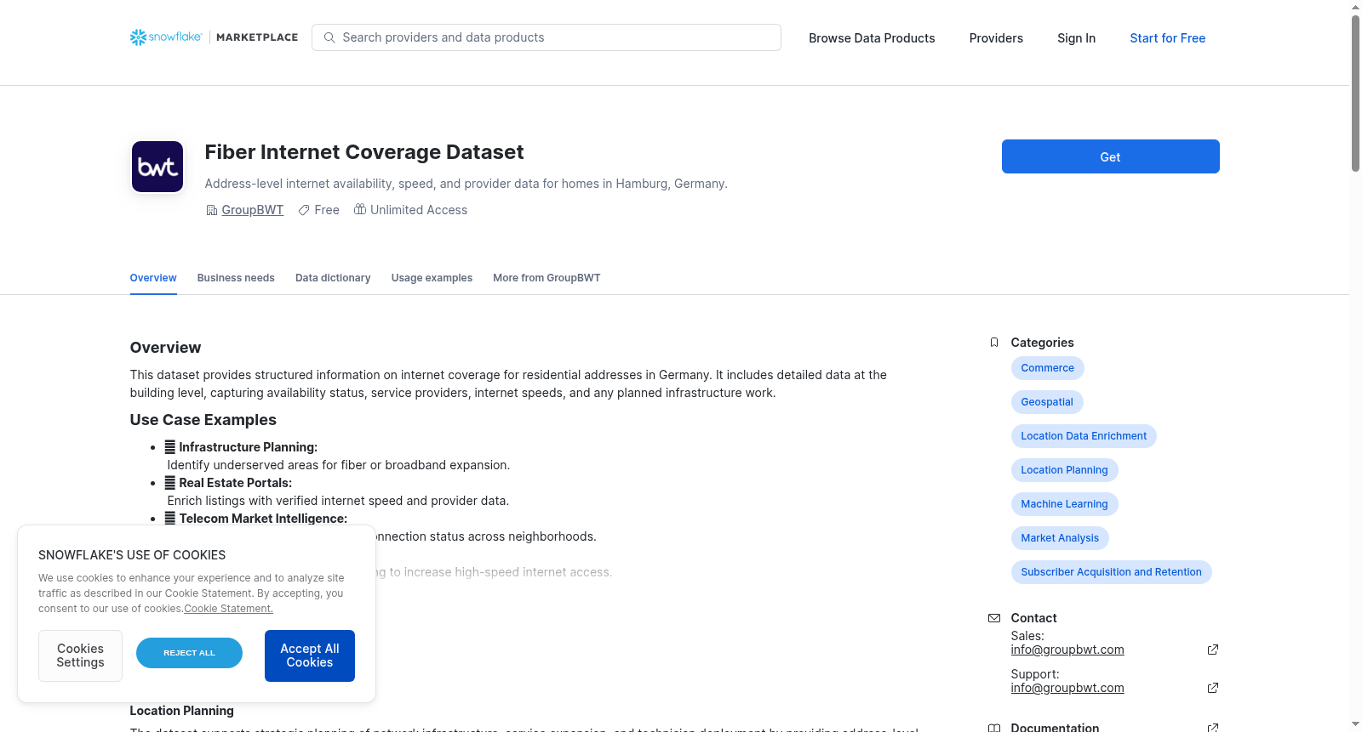Click Accept All Cookies button

310,655
